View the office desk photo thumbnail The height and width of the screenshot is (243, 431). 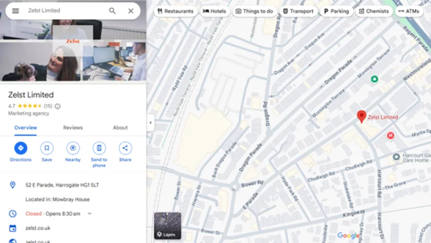pos(114,62)
